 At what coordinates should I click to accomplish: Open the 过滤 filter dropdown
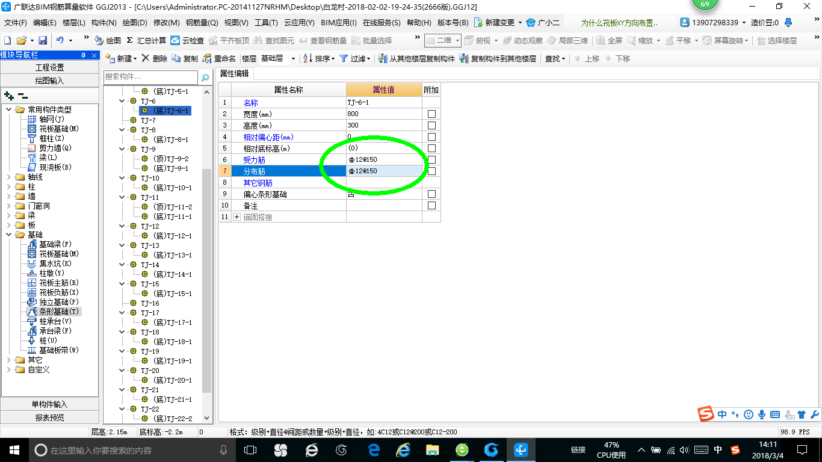[356, 58]
